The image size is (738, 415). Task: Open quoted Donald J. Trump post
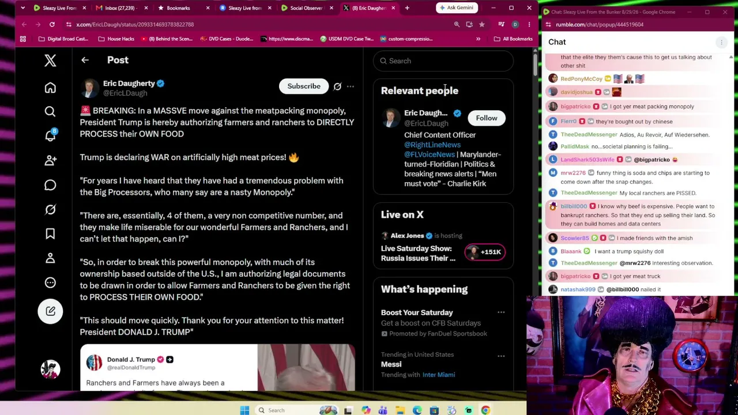click(x=217, y=368)
